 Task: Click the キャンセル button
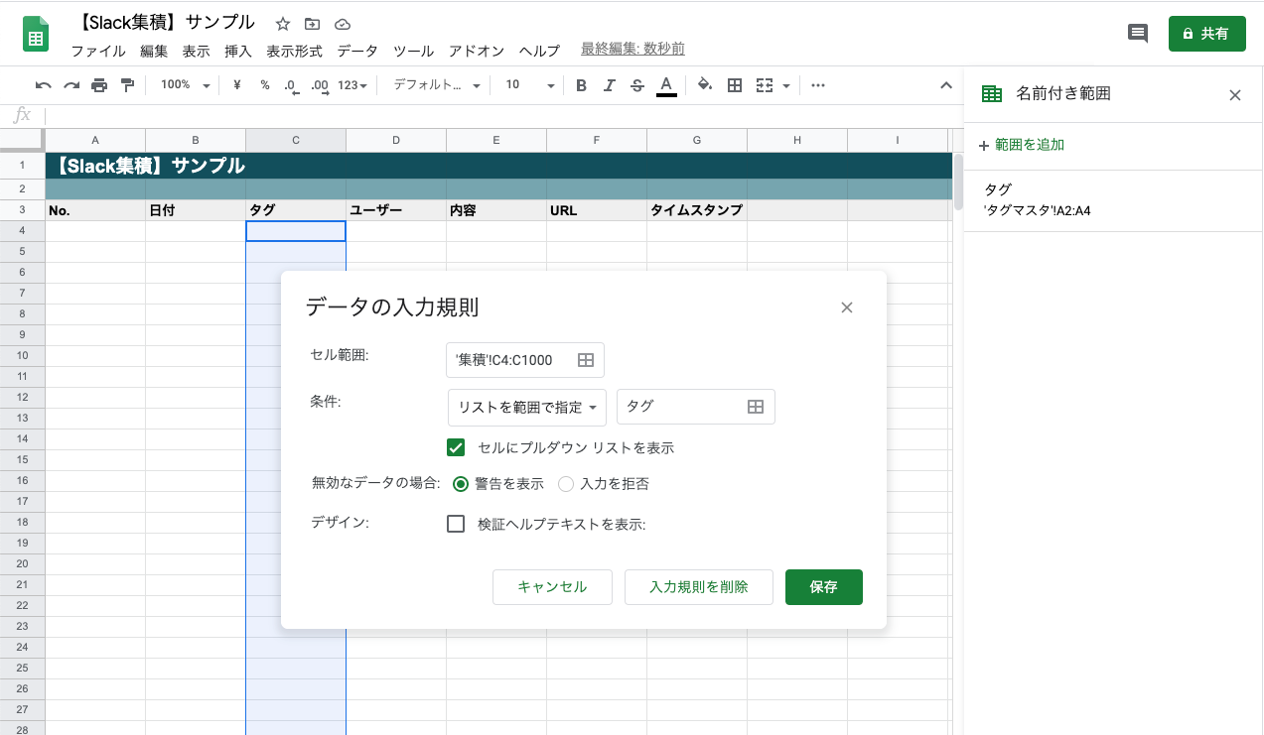point(552,587)
